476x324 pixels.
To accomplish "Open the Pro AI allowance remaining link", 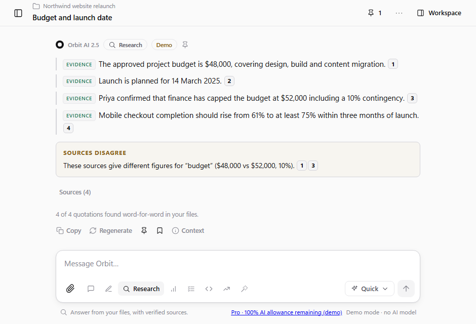I will coord(287,312).
